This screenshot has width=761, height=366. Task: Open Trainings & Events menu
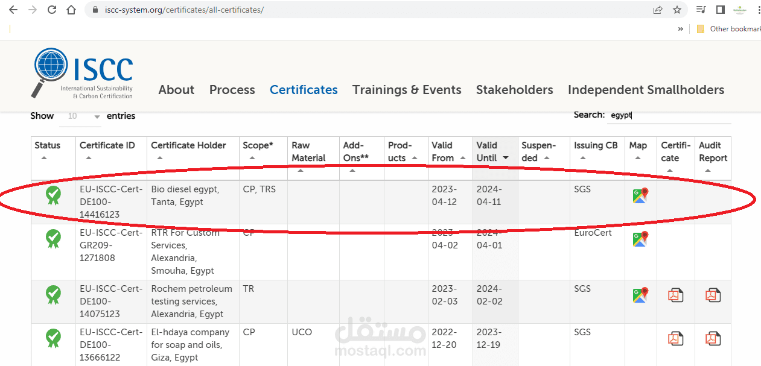[407, 90]
